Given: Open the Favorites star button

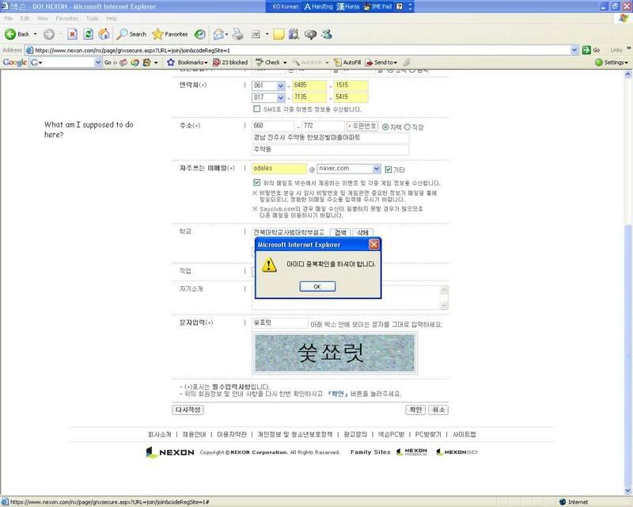Looking at the screenshot, I should point(169,34).
